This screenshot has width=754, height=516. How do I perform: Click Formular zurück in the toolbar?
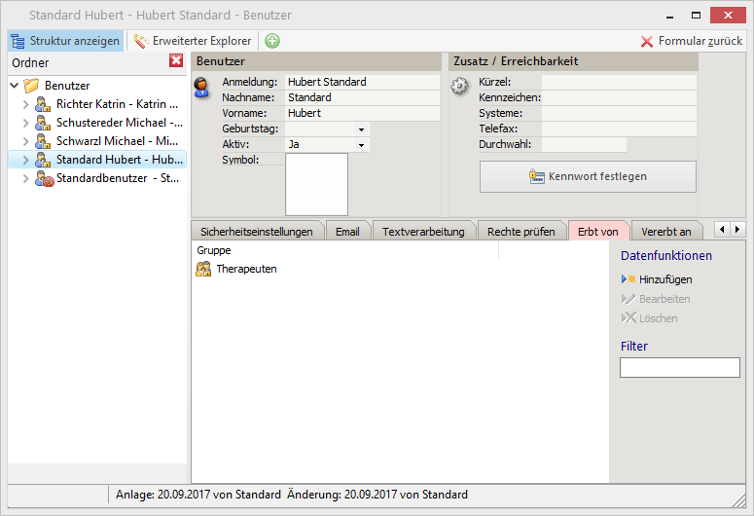point(691,41)
